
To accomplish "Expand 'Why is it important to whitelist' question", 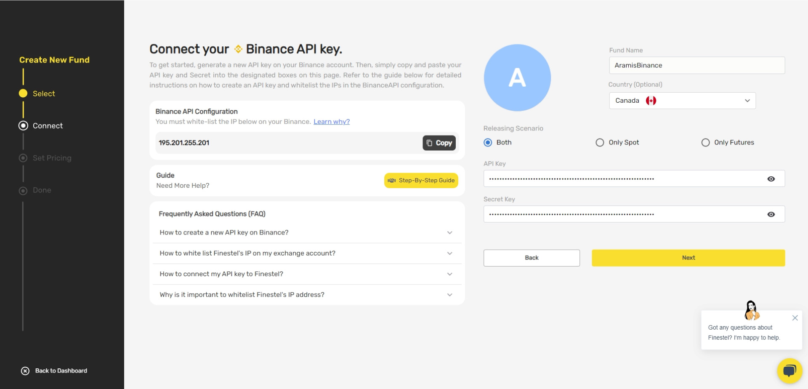I will coord(307,295).
